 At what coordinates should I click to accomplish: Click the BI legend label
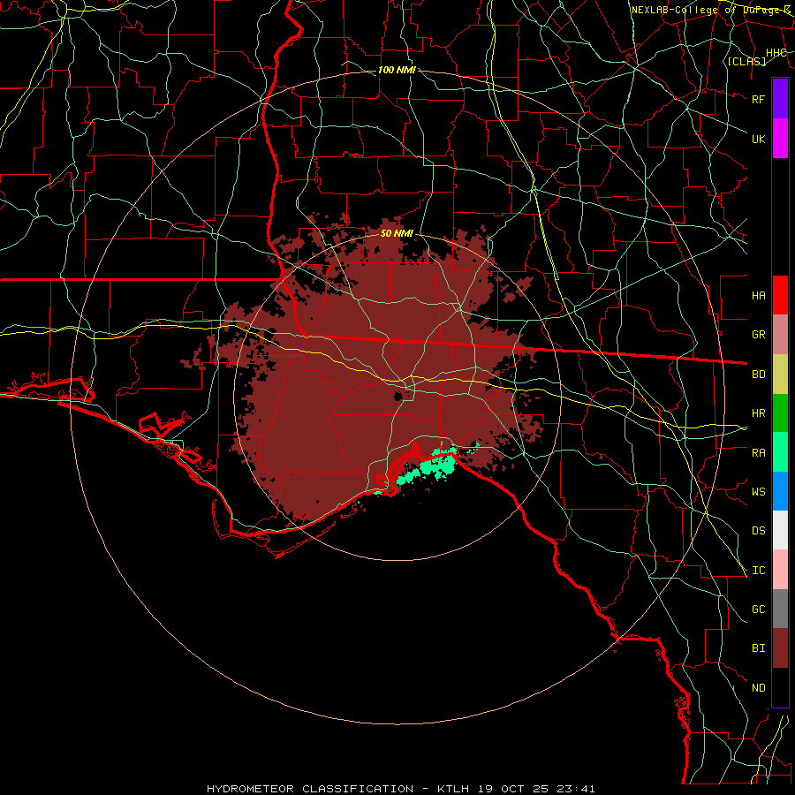click(758, 648)
